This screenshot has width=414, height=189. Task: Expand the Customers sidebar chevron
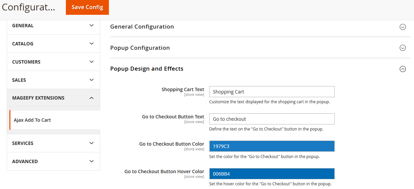point(91,62)
